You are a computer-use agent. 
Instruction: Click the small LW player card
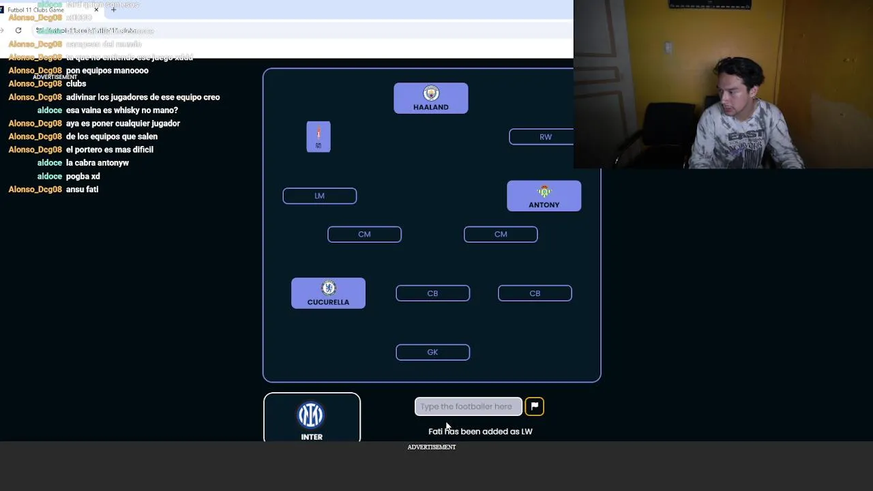319,136
